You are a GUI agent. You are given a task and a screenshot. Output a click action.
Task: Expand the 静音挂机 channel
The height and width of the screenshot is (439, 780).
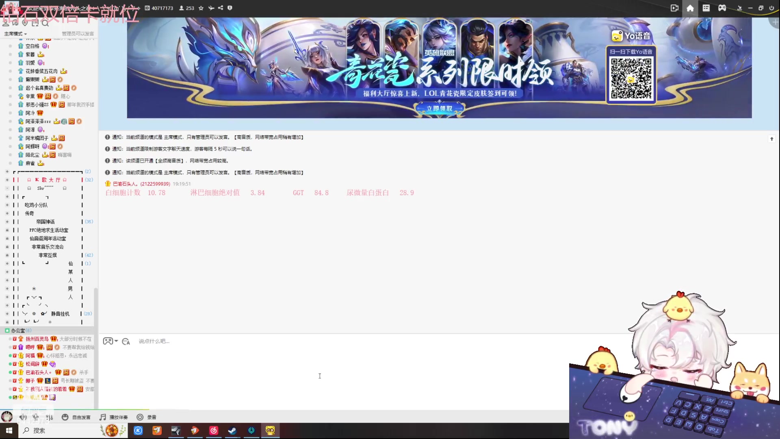pyautogui.click(x=7, y=314)
